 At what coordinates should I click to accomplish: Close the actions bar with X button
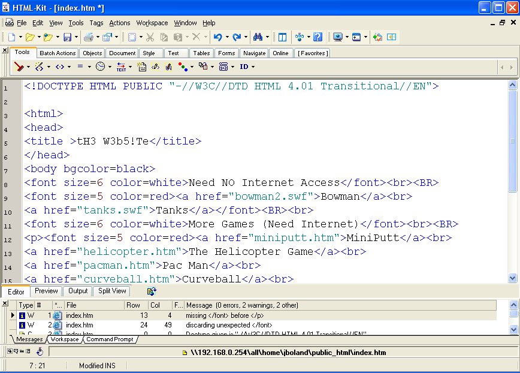click(5, 50)
